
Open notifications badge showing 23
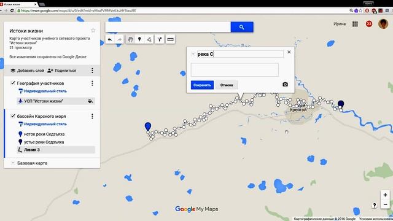368,24
